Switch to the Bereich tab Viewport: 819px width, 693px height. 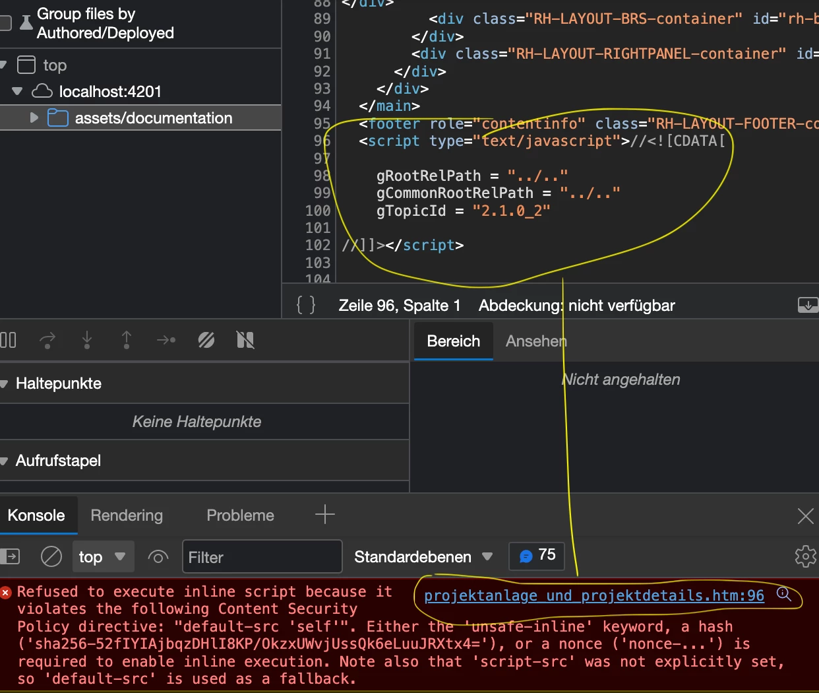coord(454,341)
